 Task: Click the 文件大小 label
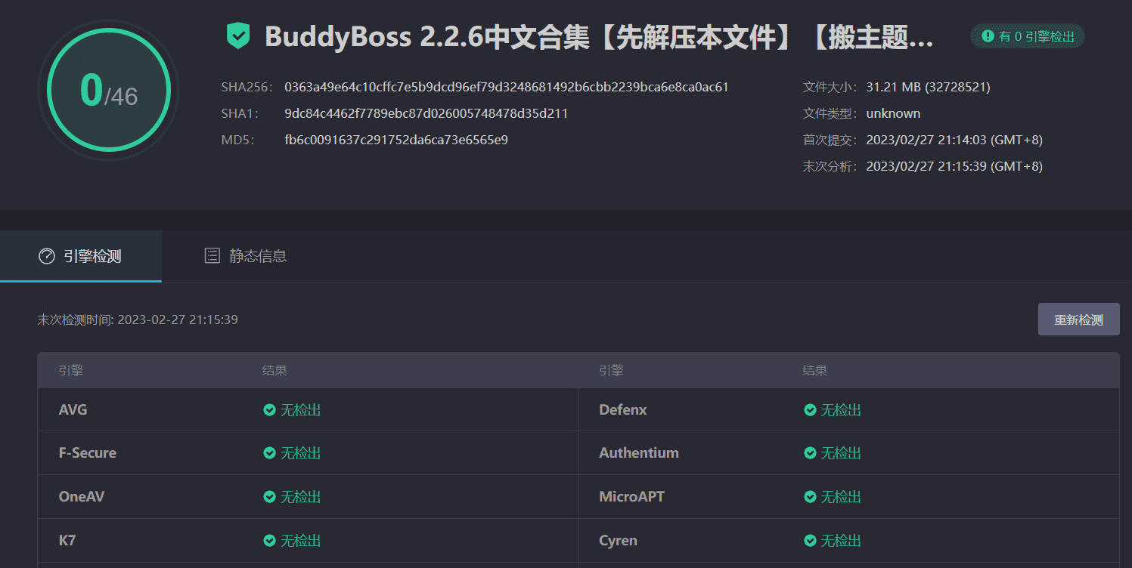(x=830, y=87)
